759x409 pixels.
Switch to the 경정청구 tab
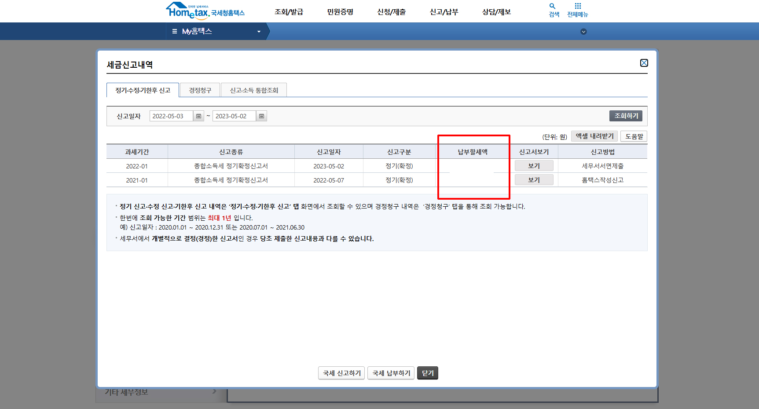click(x=200, y=90)
